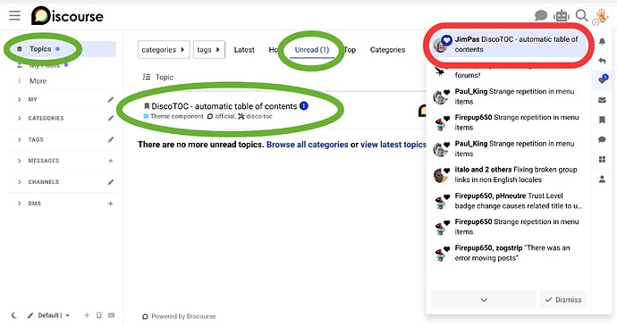Viewport: 617px width, 326px height.
Task: Expand the CHANNELS sidebar section
Action: 20,182
